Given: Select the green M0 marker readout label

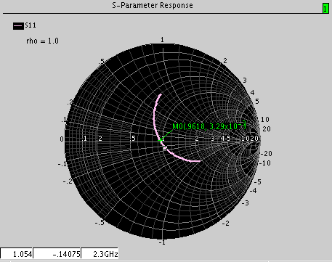Looking at the screenshot, I should (x=209, y=126).
